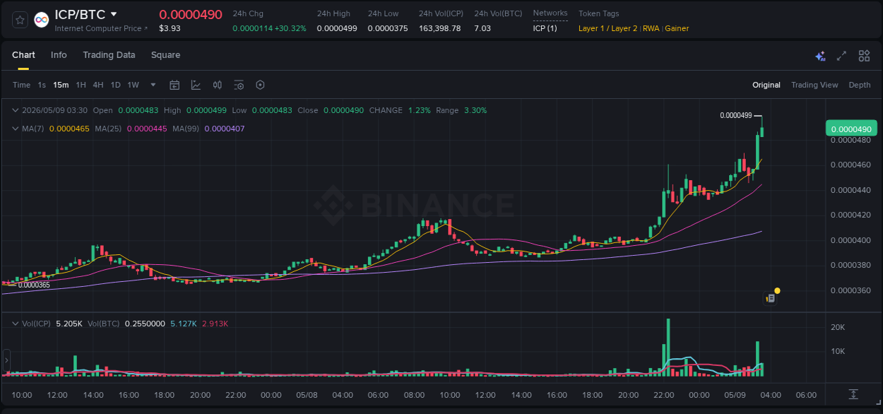883x414 pixels.
Task: Add ICP/BTC to favorites star
Action: (20, 20)
